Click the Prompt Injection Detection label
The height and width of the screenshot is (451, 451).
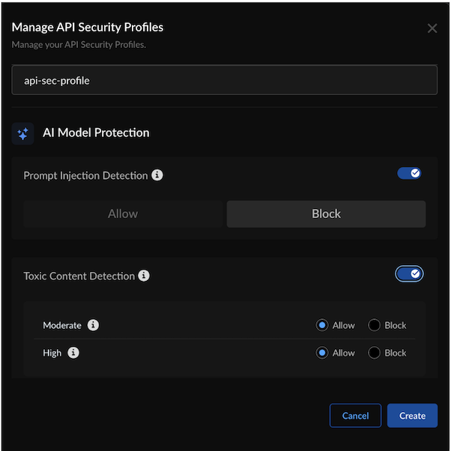[x=85, y=175]
